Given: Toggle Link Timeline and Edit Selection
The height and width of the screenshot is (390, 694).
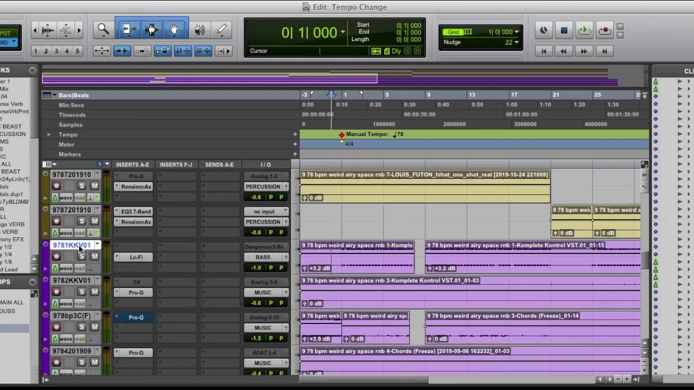Looking at the screenshot, I should tap(183, 51).
